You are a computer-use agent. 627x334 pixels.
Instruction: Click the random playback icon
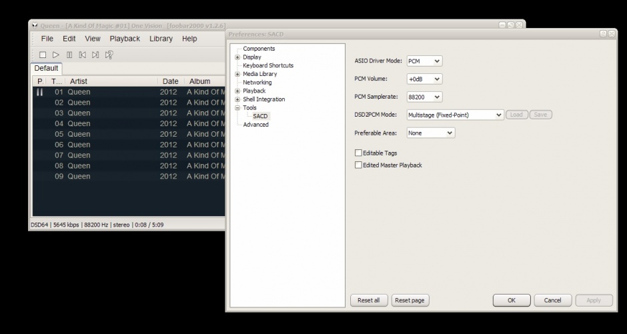[109, 55]
